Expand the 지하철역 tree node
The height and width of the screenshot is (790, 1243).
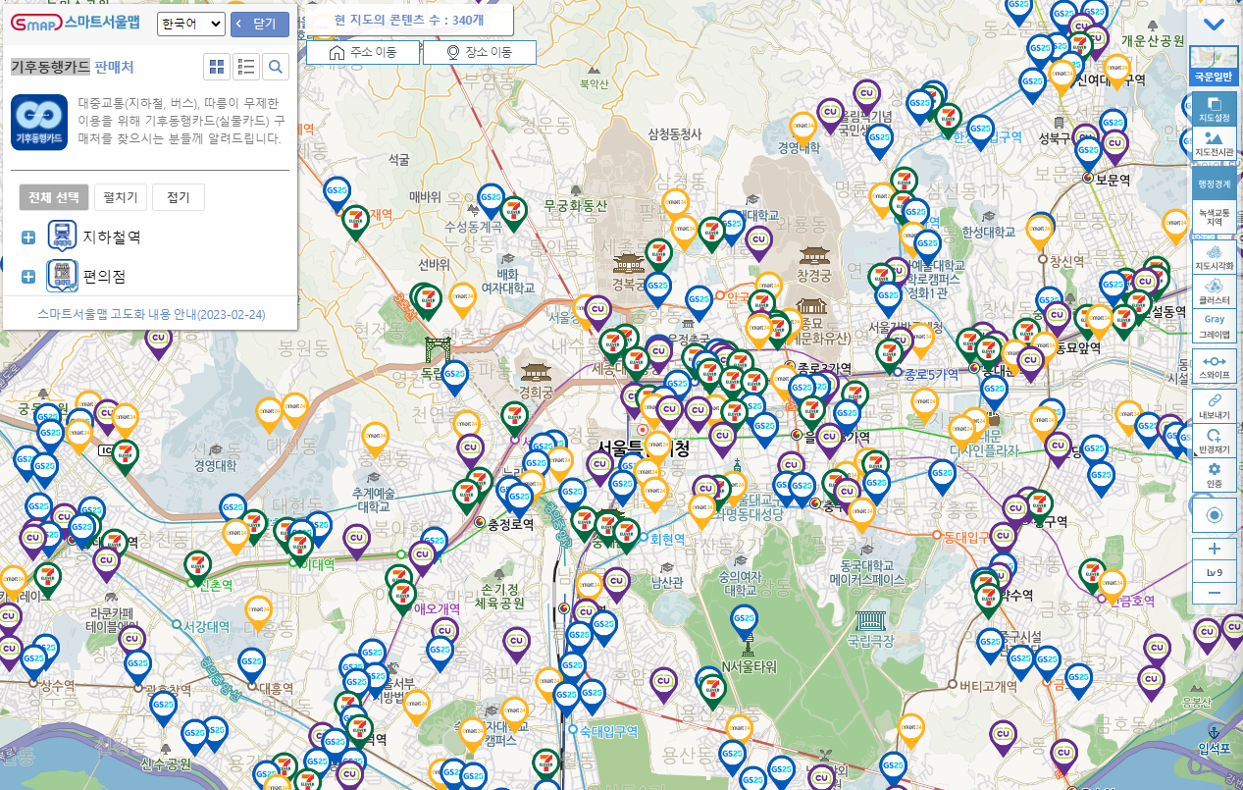click(x=28, y=237)
